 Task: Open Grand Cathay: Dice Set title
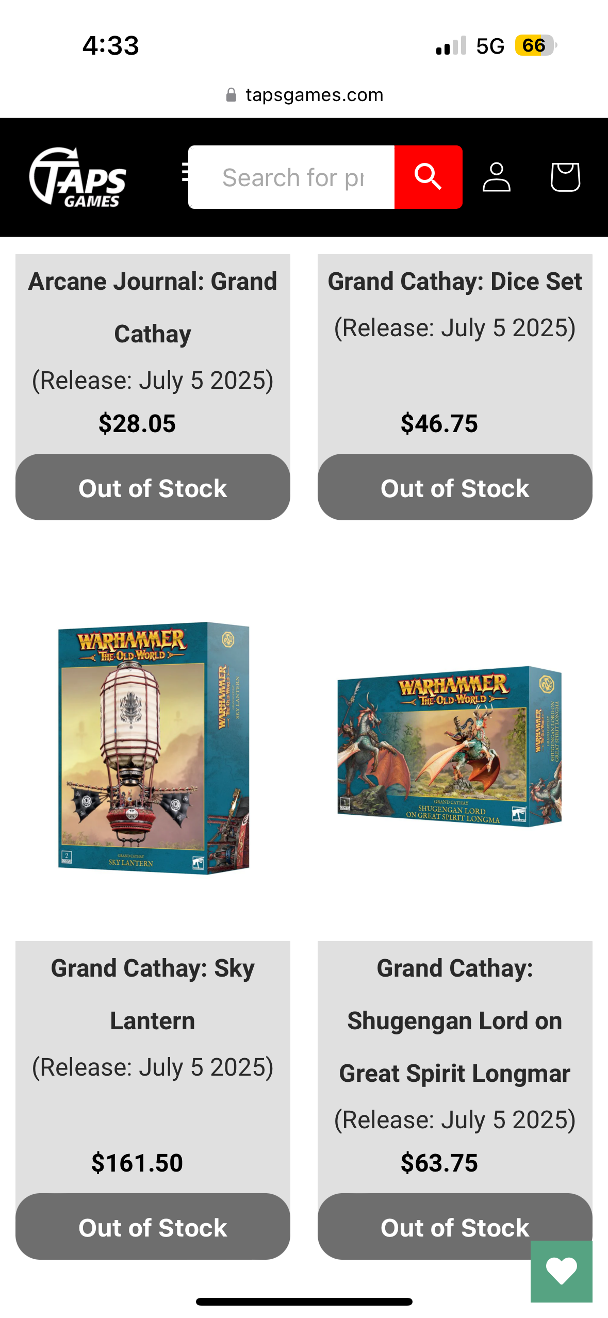[455, 282]
